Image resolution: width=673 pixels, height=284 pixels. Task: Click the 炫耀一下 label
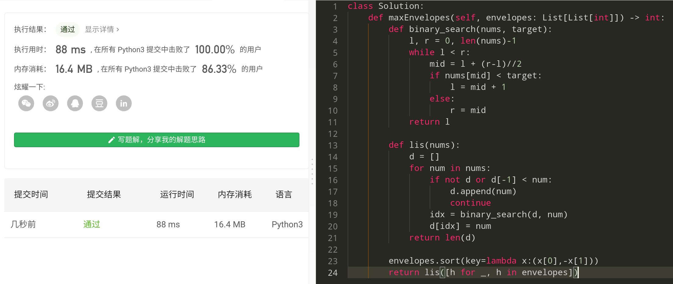(30, 87)
